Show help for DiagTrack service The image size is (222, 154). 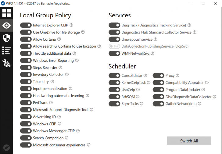(189, 25)
